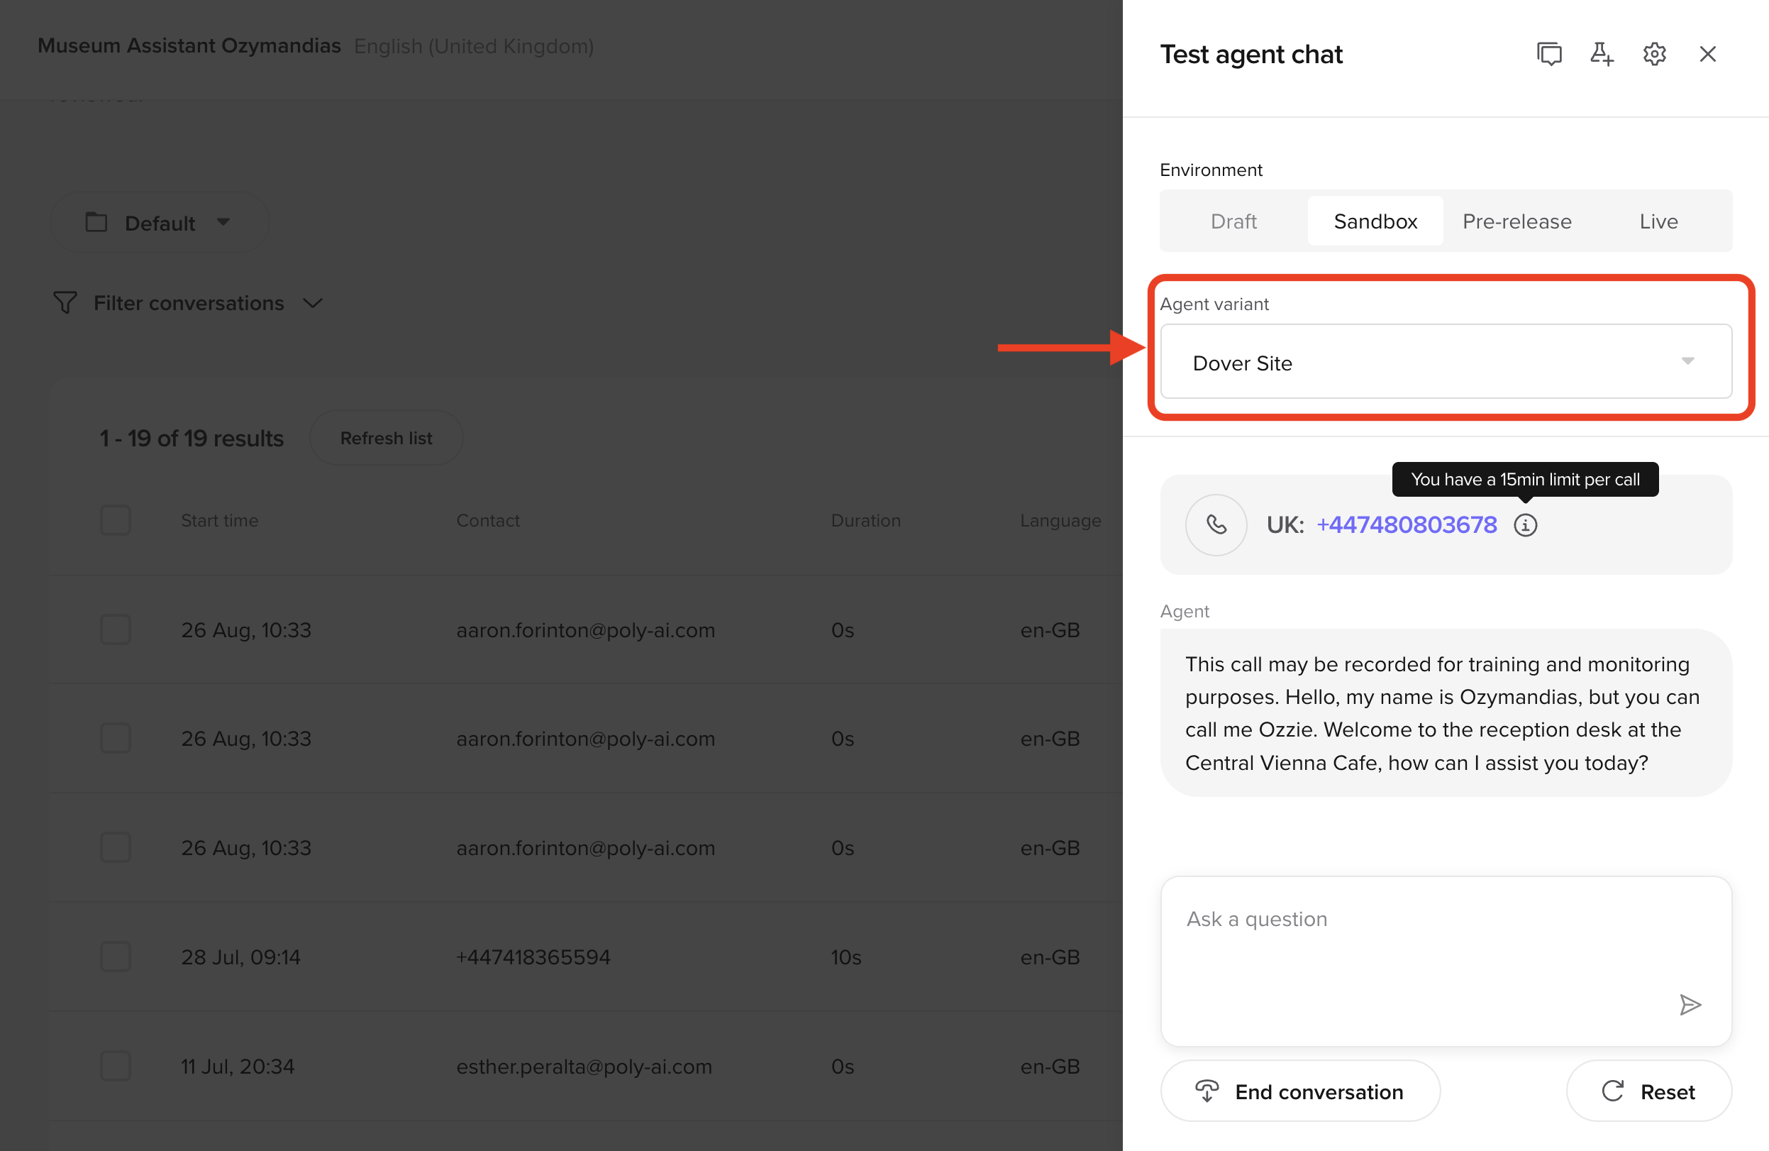Image resolution: width=1769 pixels, height=1151 pixels.
Task: Tick the select-all checkbox in table header
Action: pos(116,520)
